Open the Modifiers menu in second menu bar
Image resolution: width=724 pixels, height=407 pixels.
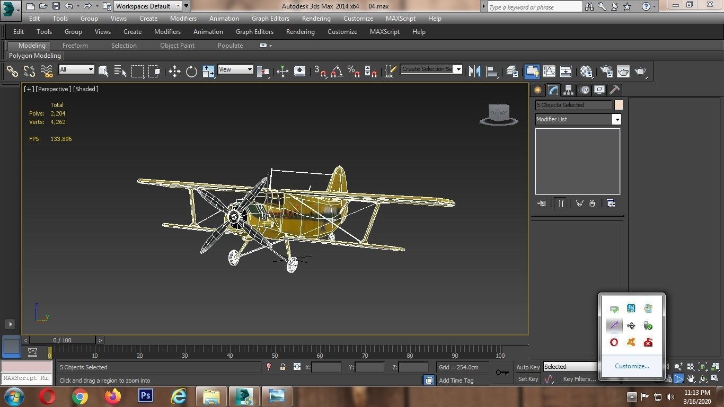point(167,32)
